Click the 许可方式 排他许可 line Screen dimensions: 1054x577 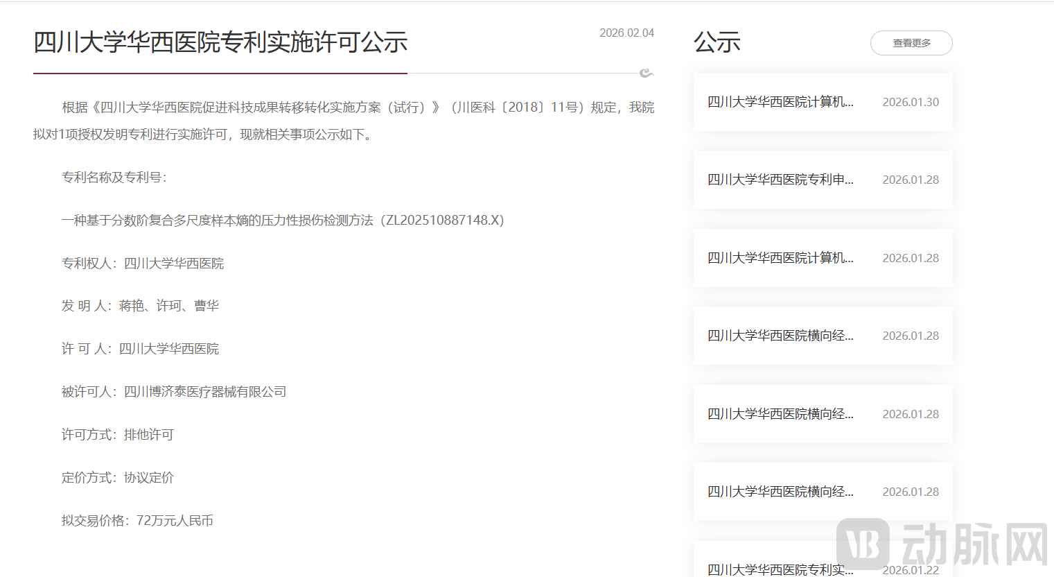click(x=118, y=435)
